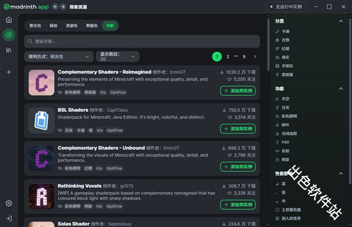The width and height of the screenshot is (352, 227).
Task: Click the OptiFine tag on BSL Shaders
Action: 115,130
